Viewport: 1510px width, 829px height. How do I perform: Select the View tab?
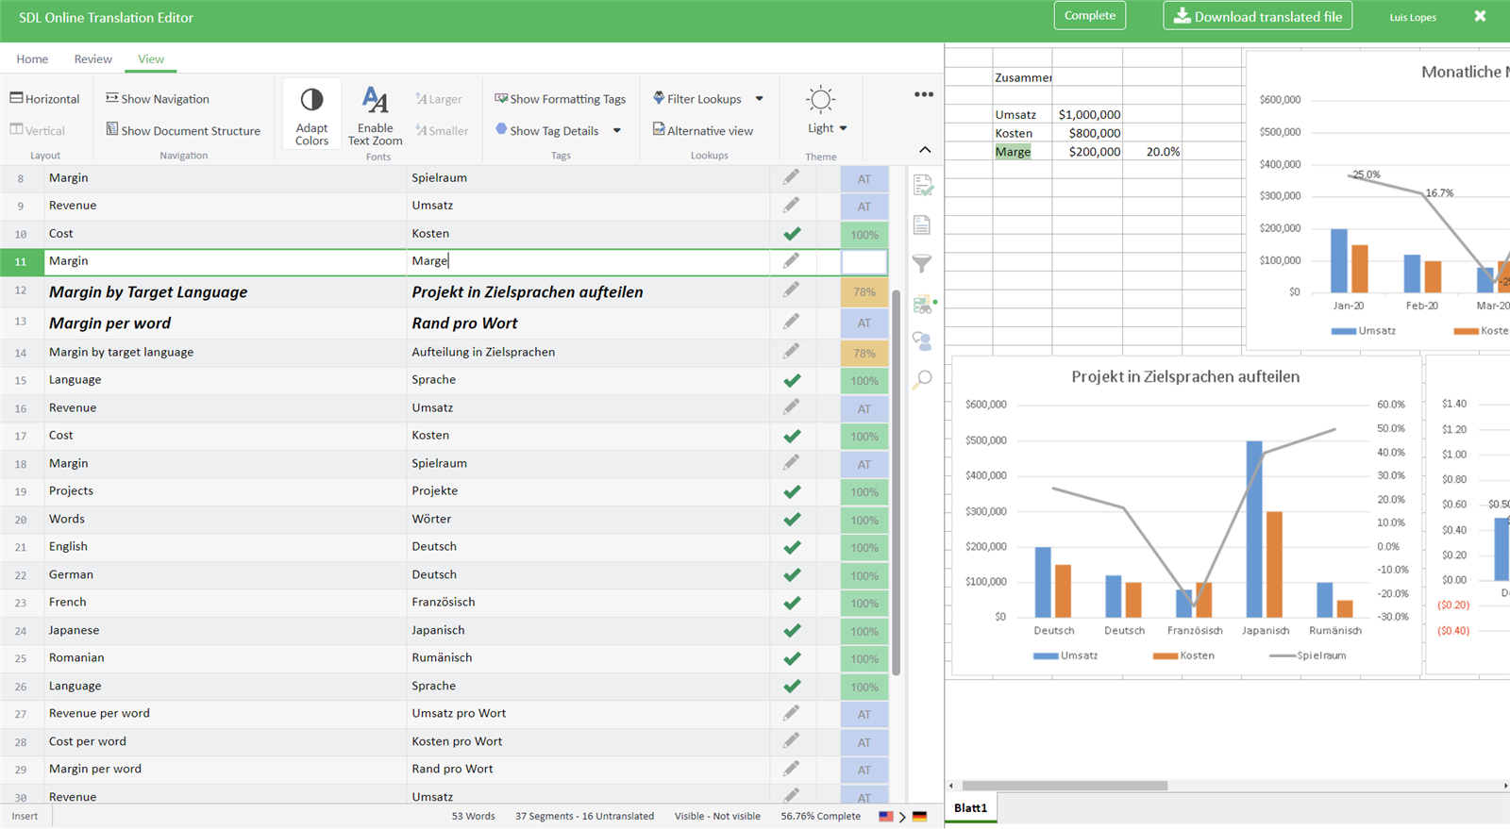151,58
